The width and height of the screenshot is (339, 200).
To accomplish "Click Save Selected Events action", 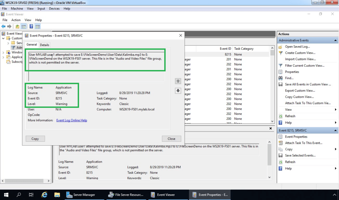I will [x=300, y=156].
